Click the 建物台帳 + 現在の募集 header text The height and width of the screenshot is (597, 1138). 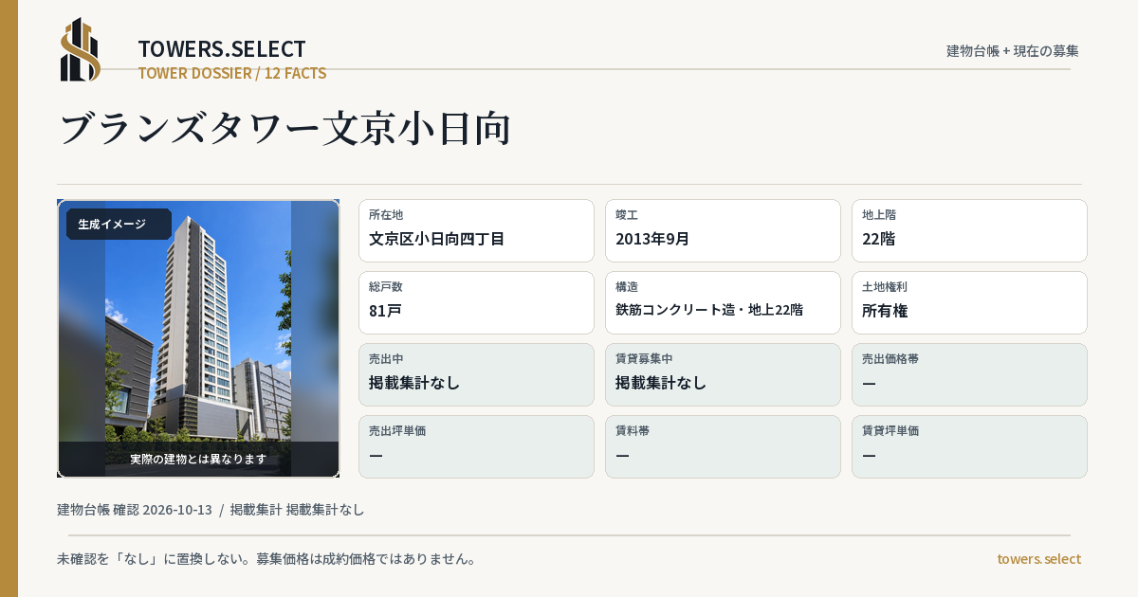click(x=1012, y=51)
